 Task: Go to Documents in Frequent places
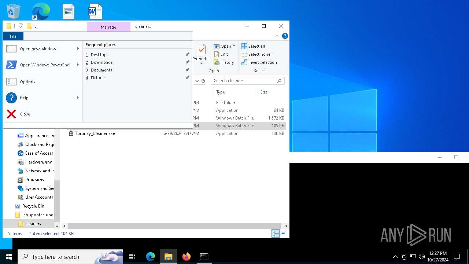pyautogui.click(x=101, y=70)
